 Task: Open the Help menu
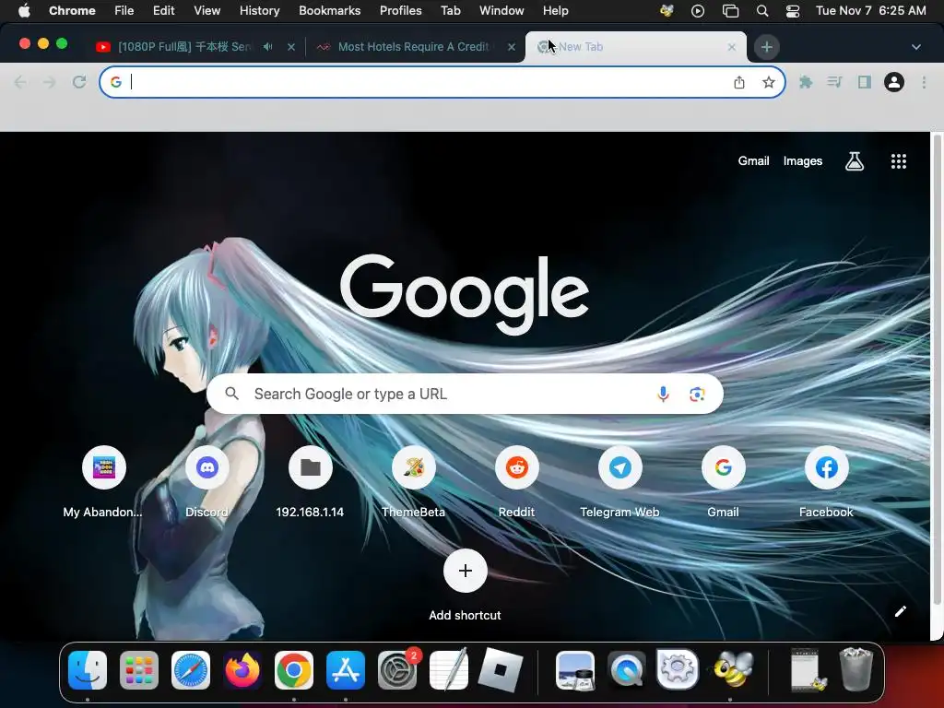point(555,10)
